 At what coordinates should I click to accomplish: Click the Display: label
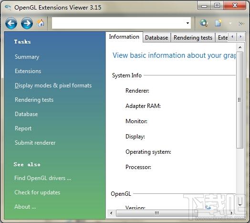pyautogui.click(x=135, y=137)
